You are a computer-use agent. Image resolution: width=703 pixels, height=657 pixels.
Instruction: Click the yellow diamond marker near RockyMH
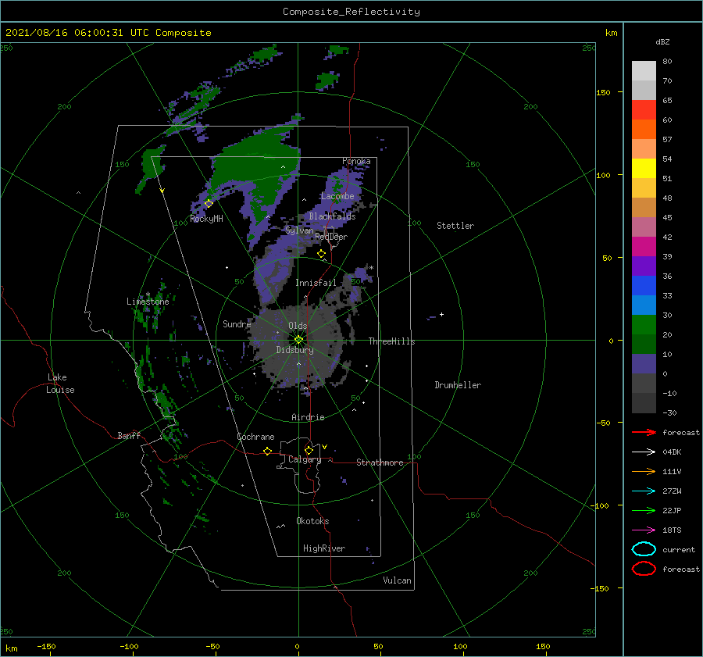tap(209, 204)
